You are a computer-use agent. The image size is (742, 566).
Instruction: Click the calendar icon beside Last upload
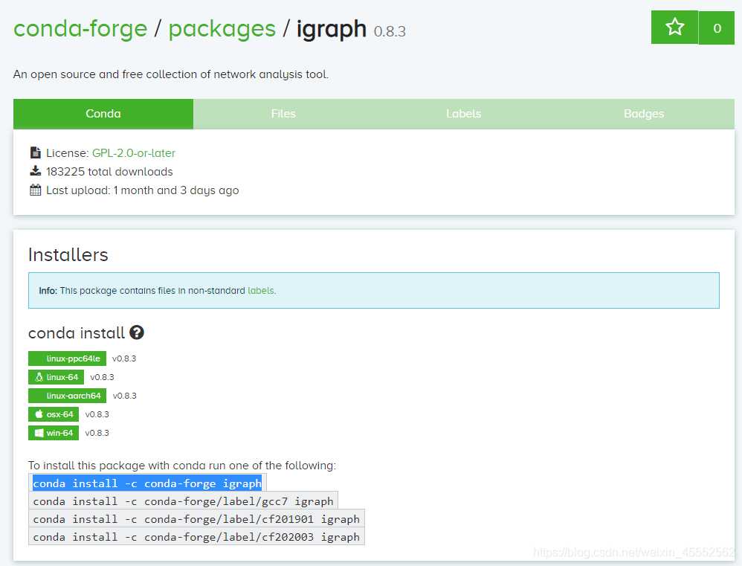point(36,190)
